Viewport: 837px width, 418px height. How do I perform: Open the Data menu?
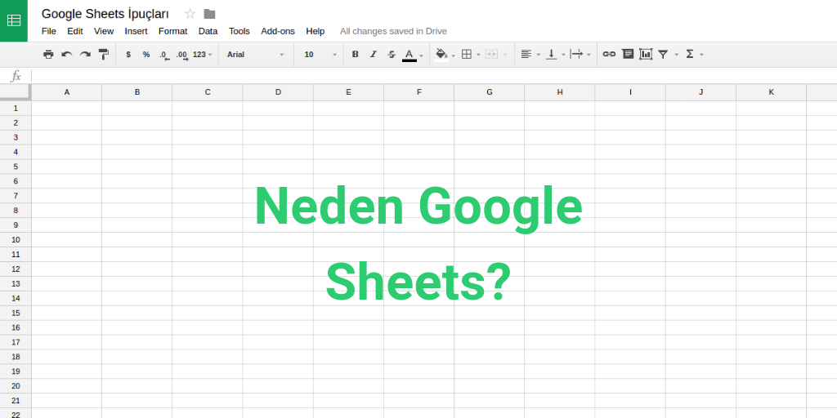click(x=208, y=31)
